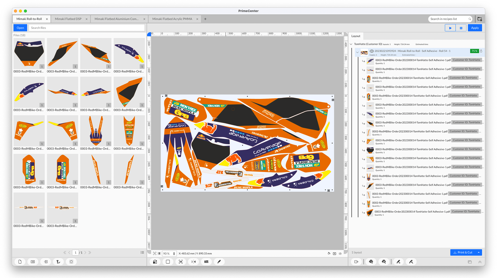Toggle list view in Files panel
The height and width of the screenshot is (278, 497).
click(142, 253)
